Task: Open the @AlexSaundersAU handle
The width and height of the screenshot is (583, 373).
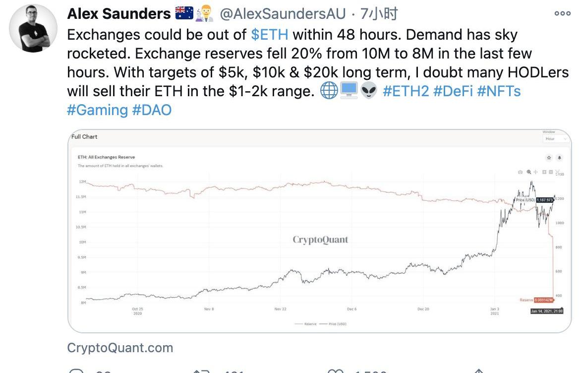Action: (x=283, y=14)
